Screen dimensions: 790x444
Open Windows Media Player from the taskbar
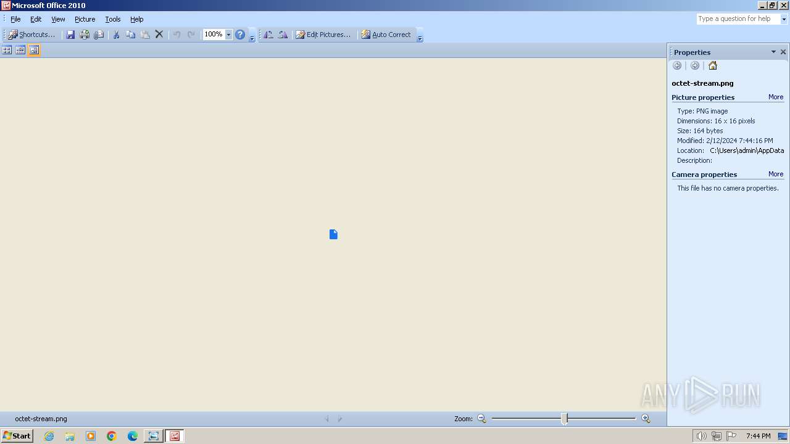click(91, 436)
